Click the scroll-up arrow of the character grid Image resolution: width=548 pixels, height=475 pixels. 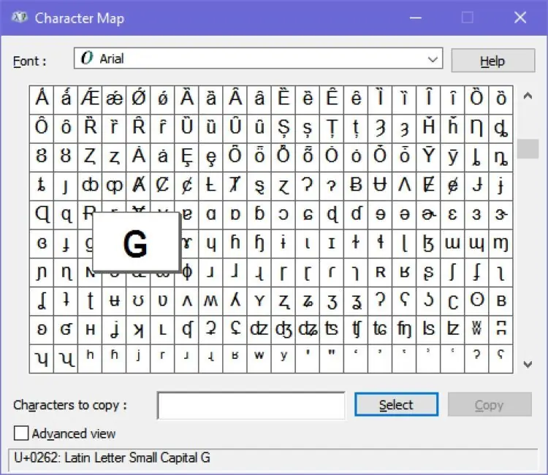point(528,96)
